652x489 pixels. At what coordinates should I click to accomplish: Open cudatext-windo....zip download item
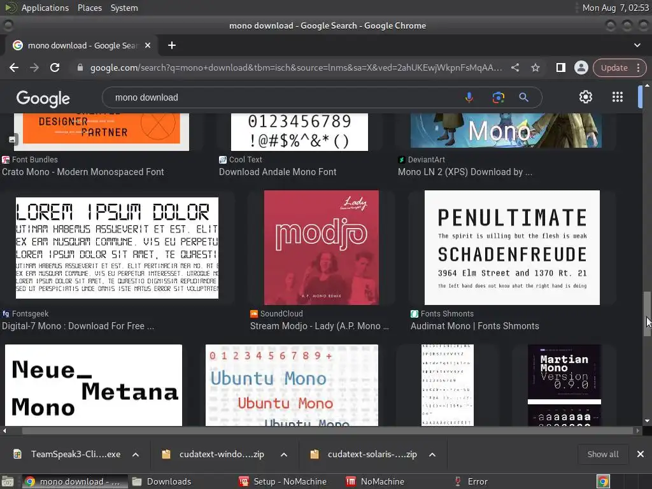(214, 455)
